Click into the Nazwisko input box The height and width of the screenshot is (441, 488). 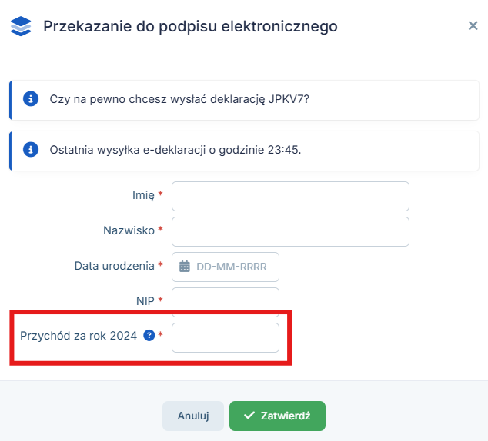coord(290,231)
